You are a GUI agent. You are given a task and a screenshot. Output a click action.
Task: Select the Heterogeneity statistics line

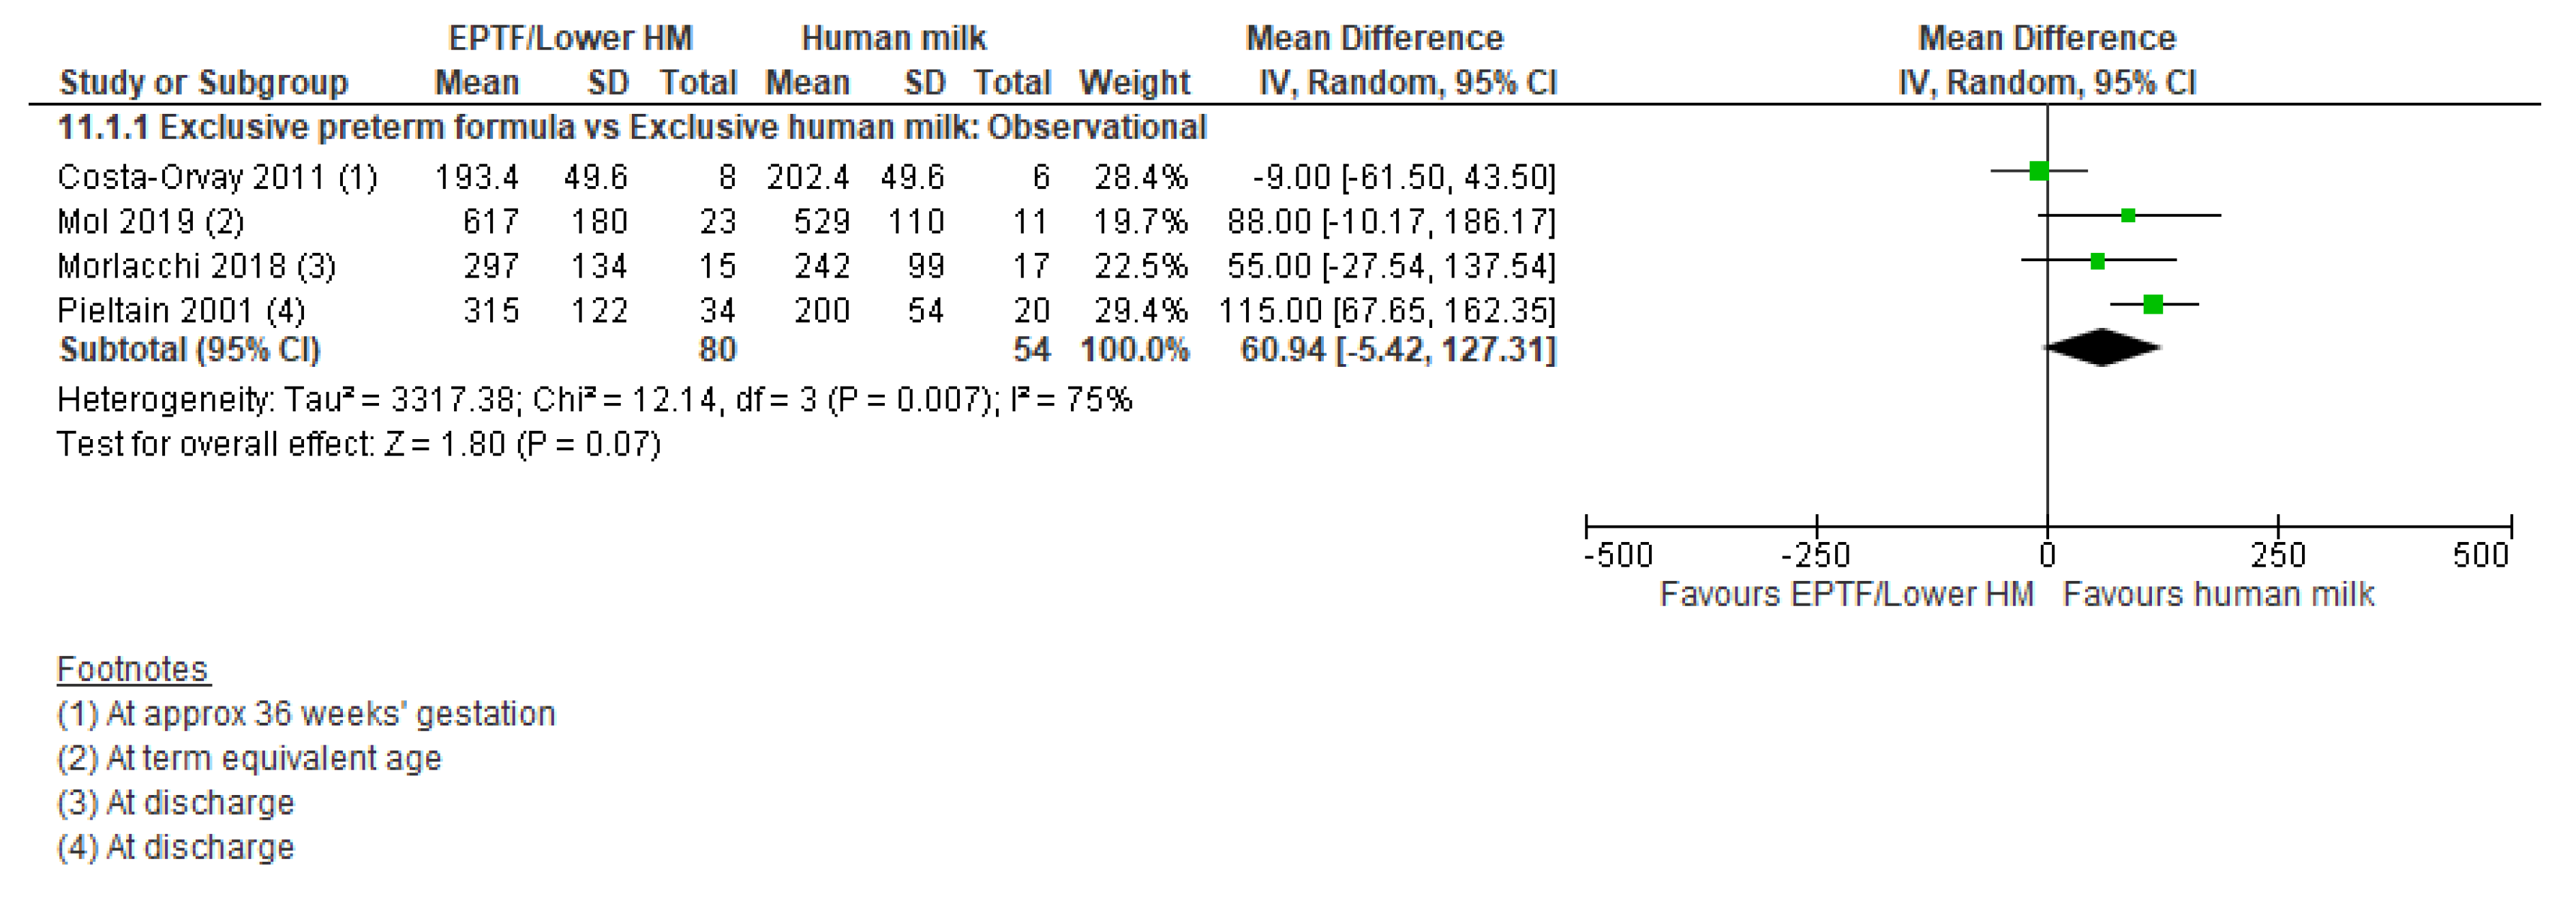pyautogui.click(x=594, y=400)
